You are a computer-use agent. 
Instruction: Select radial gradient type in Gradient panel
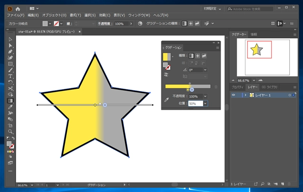coord(197,56)
